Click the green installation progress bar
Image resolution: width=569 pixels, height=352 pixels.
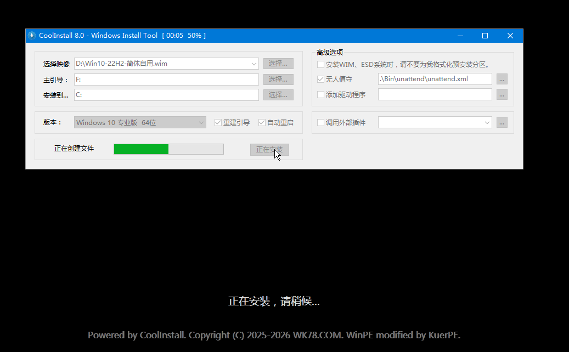point(169,149)
